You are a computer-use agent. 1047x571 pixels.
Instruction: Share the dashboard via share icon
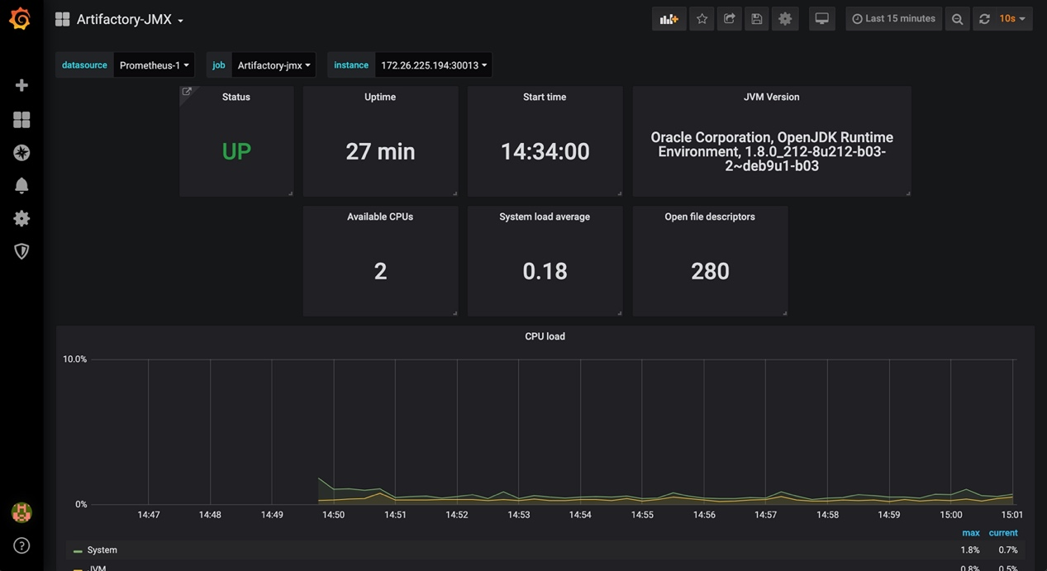[x=729, y=19]
